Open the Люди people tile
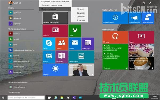Image resolution: width=160 pixels, height=100 pixels. (62, 44)
